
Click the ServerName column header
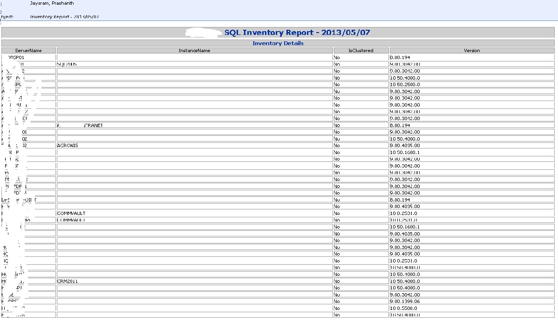(x=28, y=50)
